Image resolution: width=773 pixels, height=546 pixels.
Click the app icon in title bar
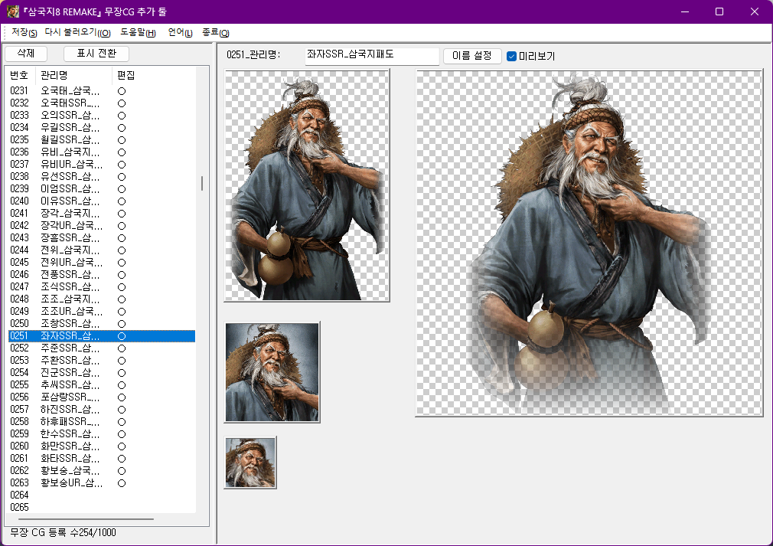point(13,11)
